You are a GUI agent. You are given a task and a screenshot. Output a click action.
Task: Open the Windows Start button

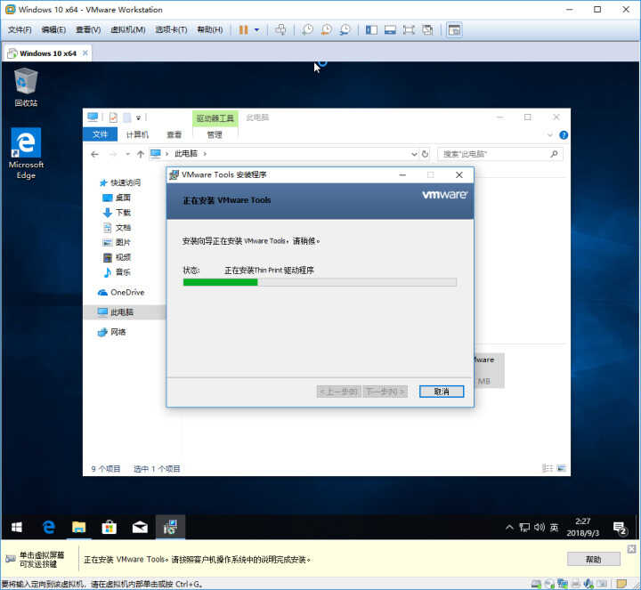click(x=16, y=528)
